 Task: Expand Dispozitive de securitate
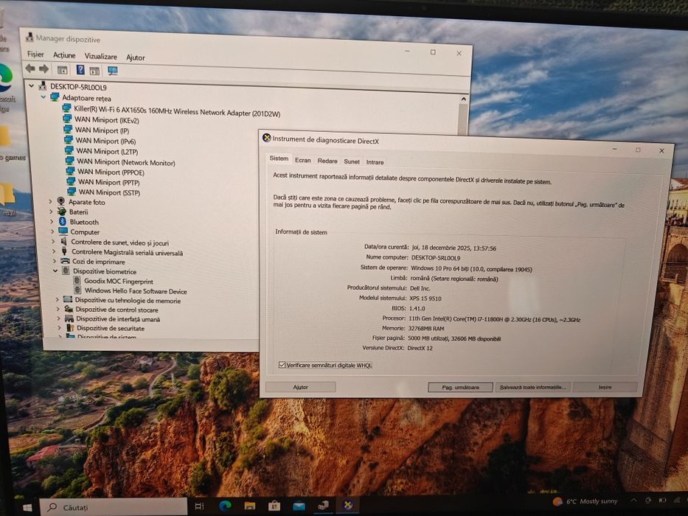(59, 328)
